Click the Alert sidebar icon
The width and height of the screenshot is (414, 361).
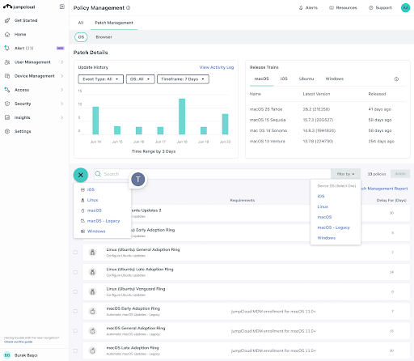pos(7,48)
